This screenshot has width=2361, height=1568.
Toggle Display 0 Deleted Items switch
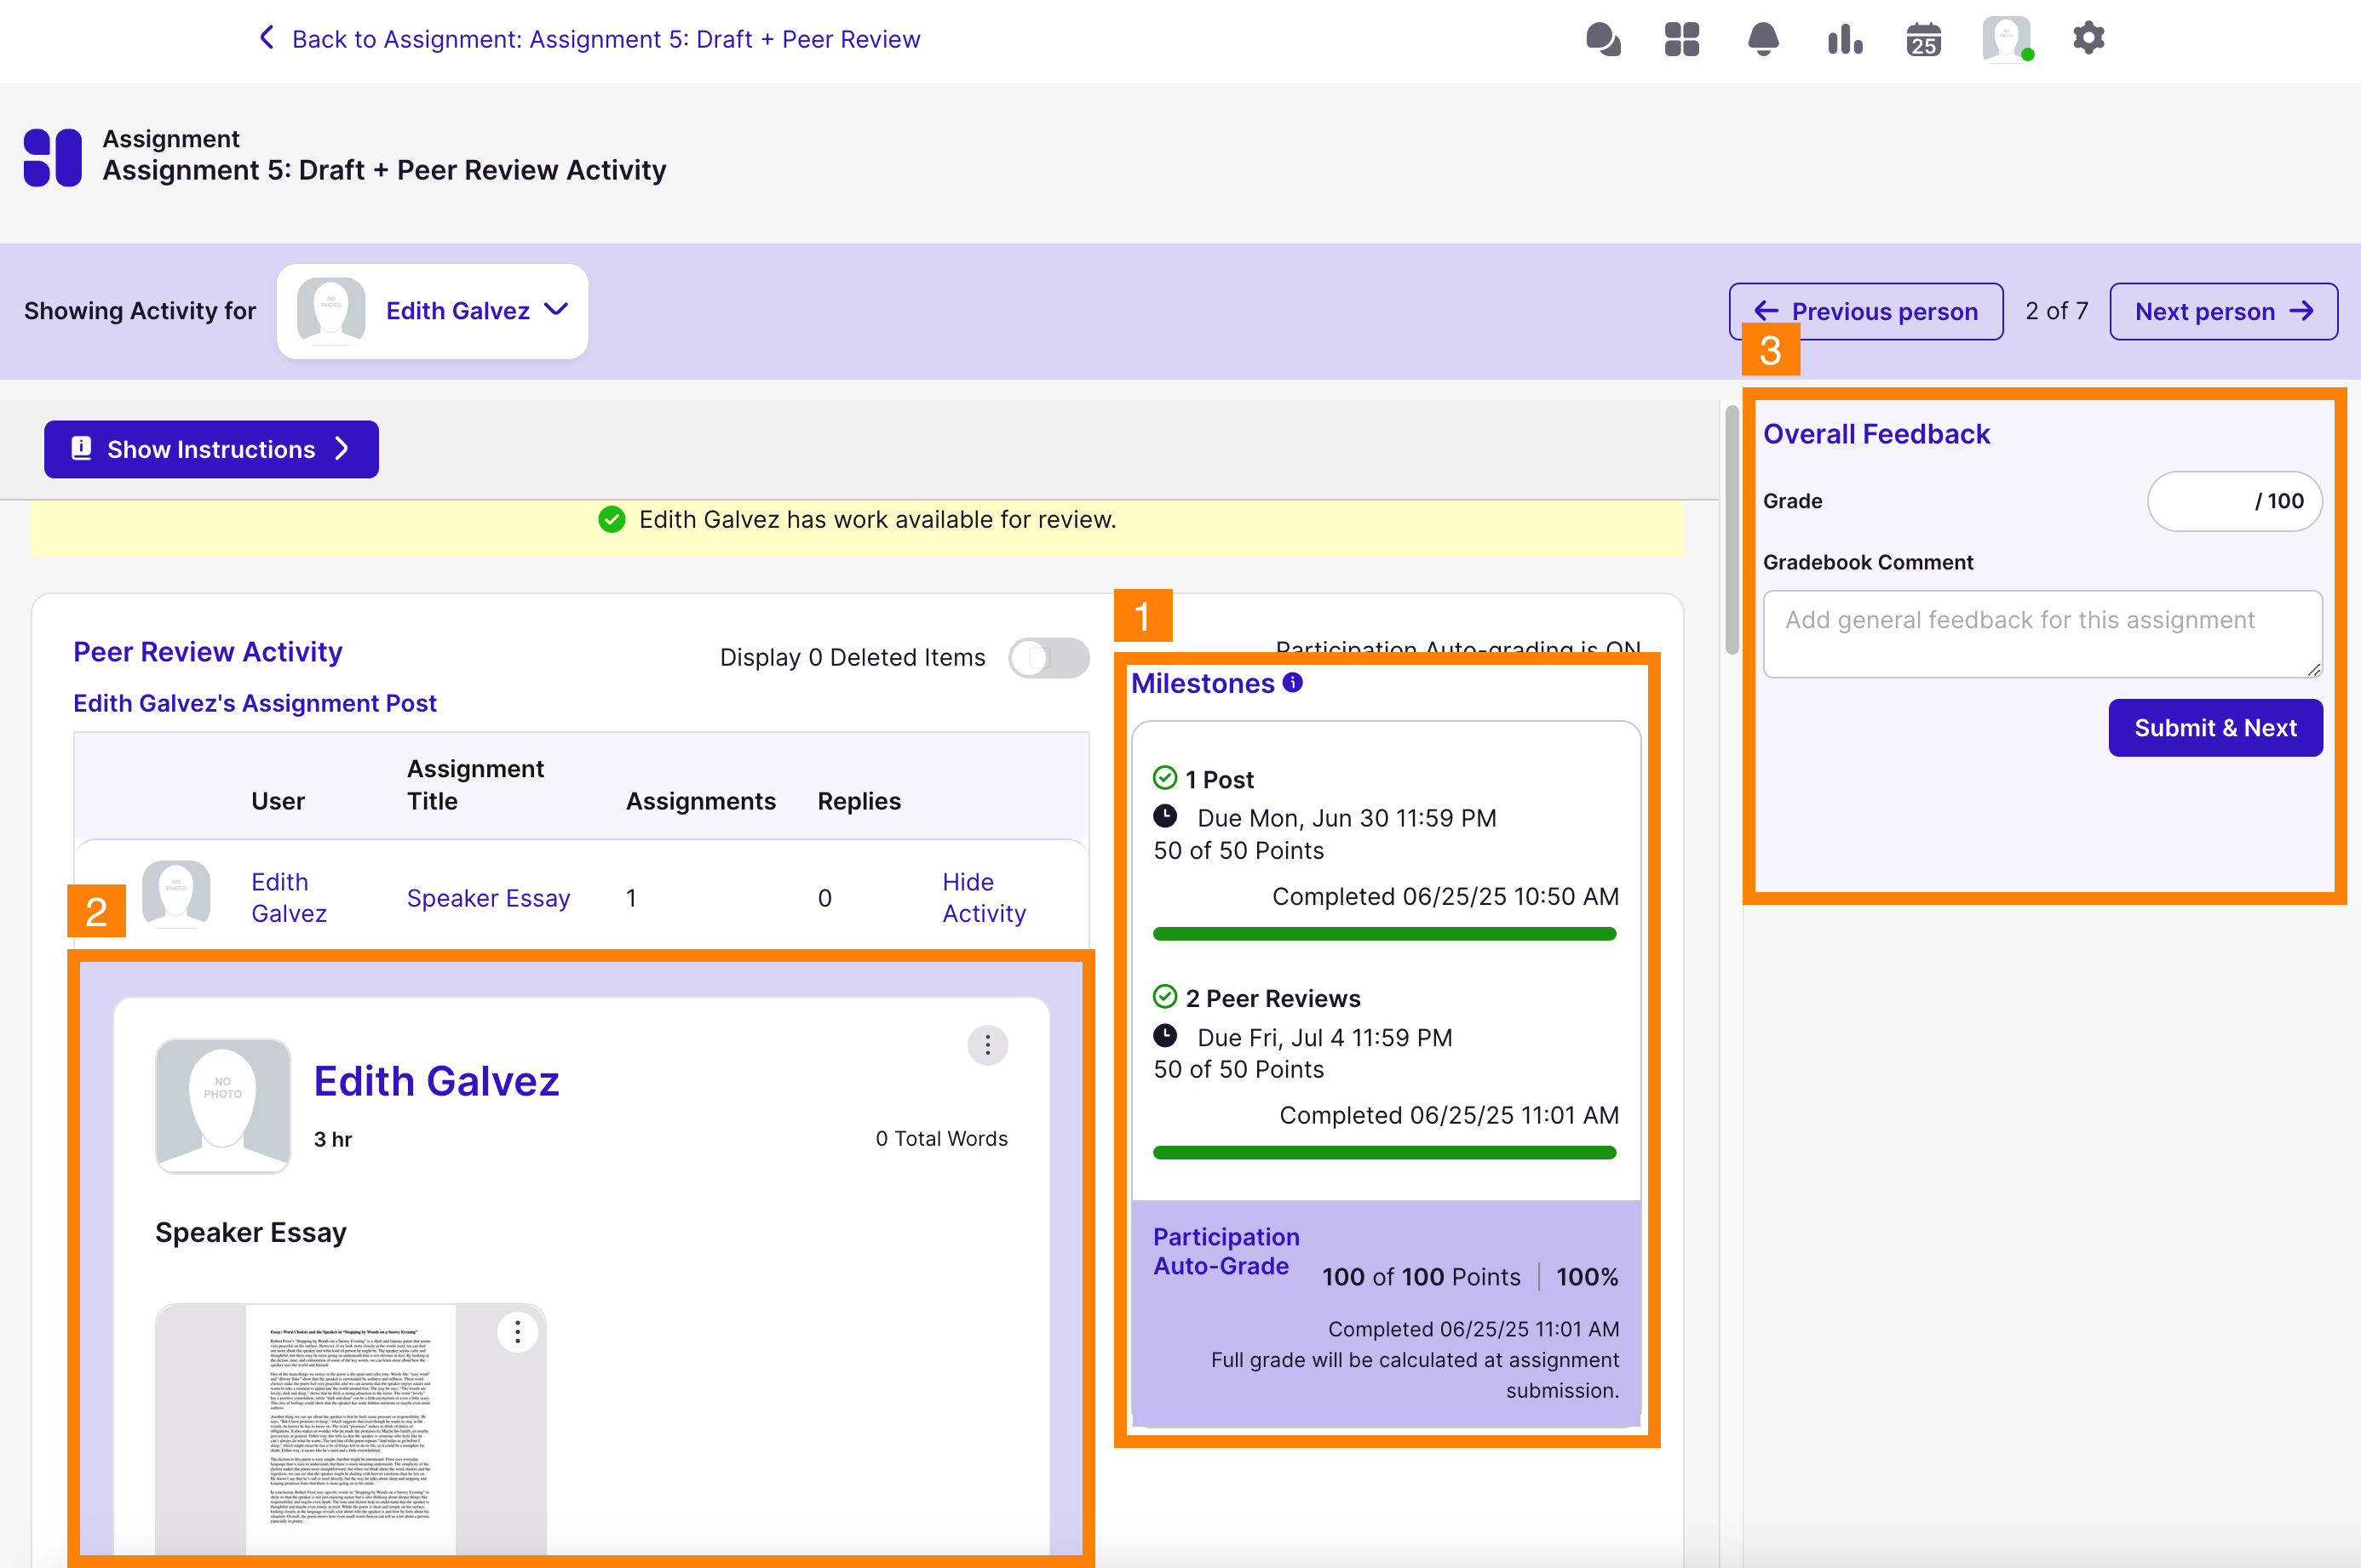pos(1048,657)
